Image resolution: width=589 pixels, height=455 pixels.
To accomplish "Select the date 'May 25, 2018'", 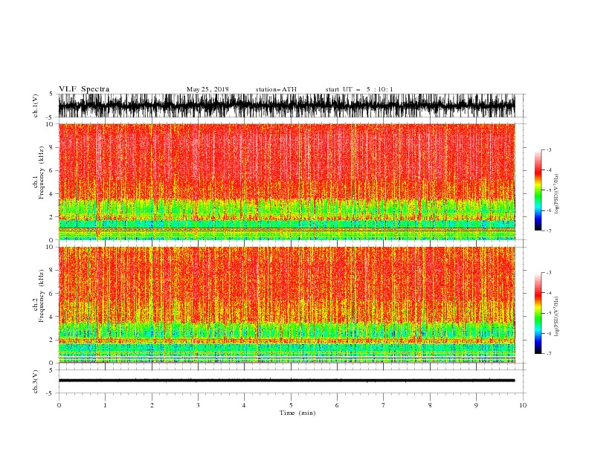I will [207, 89].
